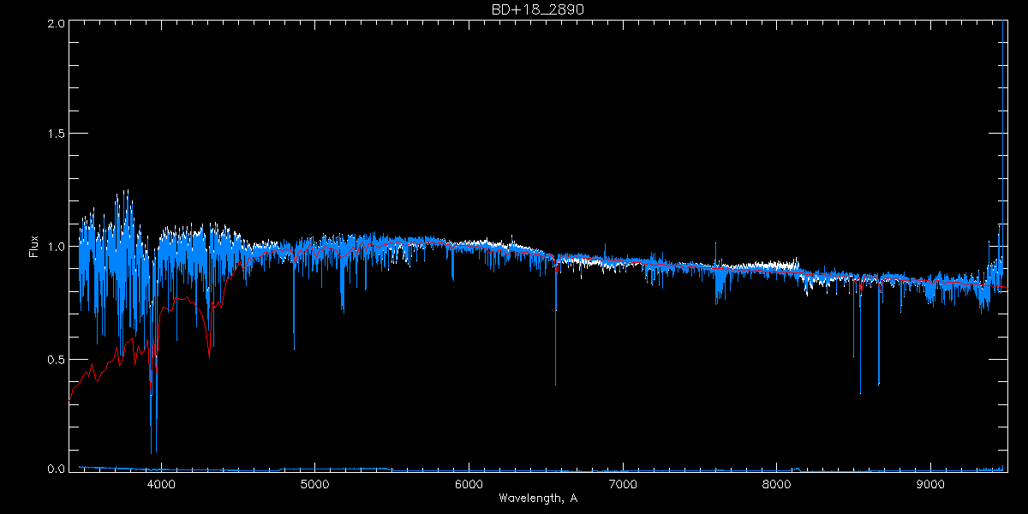Pick the deep blue absorption line near 6560
This screenshot has height=514, width=1028.
click(x=555, y=381)
